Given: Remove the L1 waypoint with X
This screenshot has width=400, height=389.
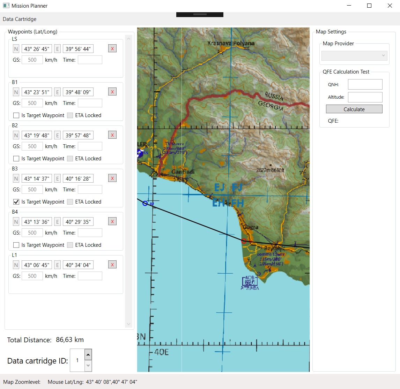Looking at the screenshot, I should pyautogui.click(x=112, y=265).
